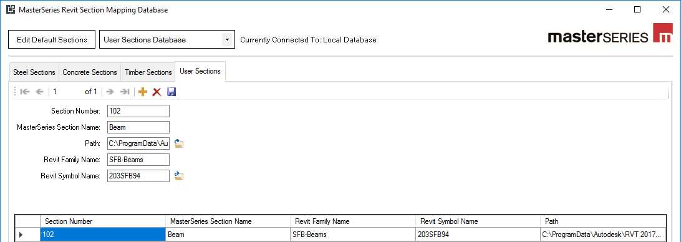Click the MasterSeries Section Name field
This screenshot has height=242, width=681.
pyautogui.click(x=138, y=127)
